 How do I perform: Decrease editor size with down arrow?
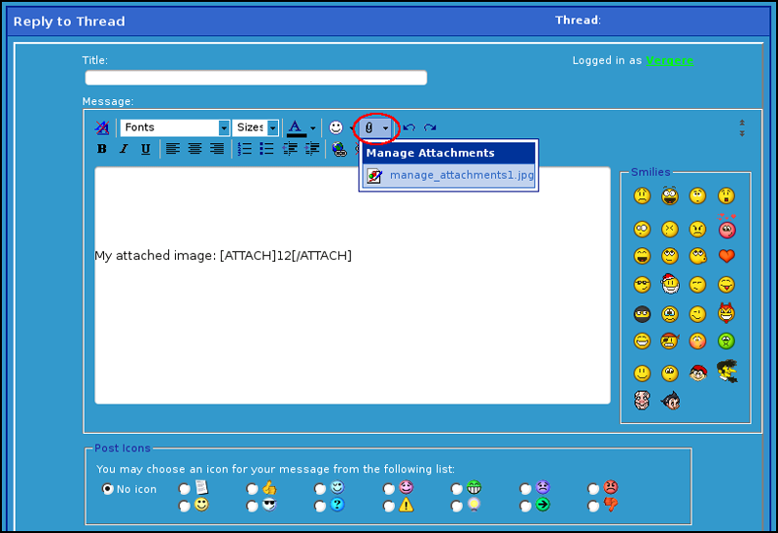click(x=742, y=133)
